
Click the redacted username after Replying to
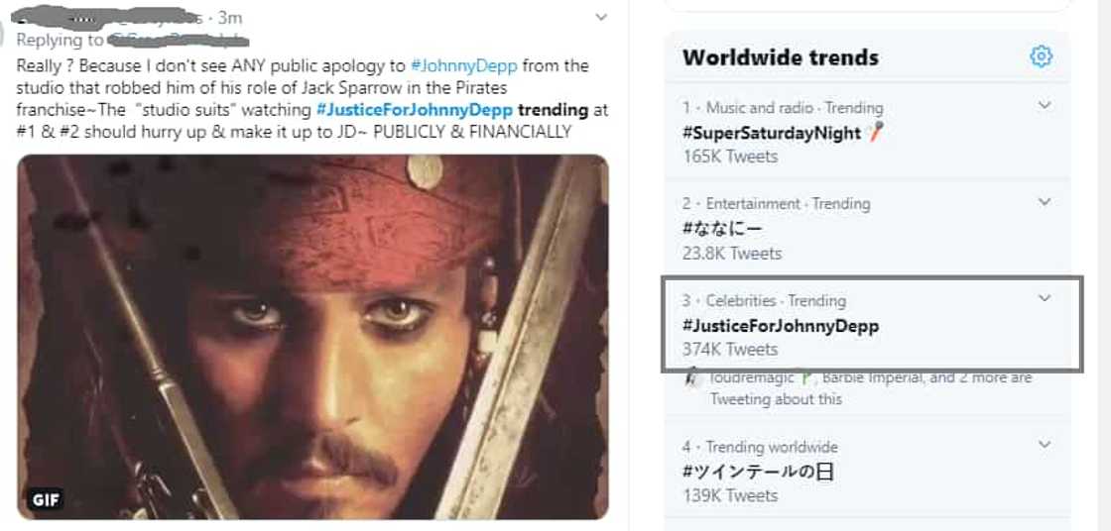[x=179, y=41]
